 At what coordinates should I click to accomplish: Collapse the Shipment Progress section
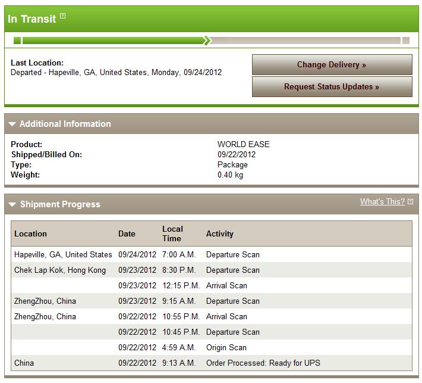12,205
